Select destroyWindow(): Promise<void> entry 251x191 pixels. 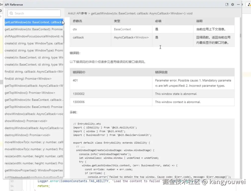pyautogui.click(x=34, y=135)
